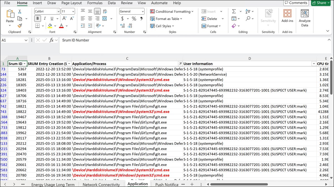The height and width of the screenshot is (187, 334).
Task: Click the AutoSum sigma icon
Action: 234,11
